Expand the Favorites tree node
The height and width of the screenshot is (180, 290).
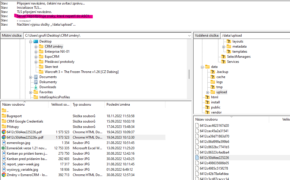click(31, 92)
